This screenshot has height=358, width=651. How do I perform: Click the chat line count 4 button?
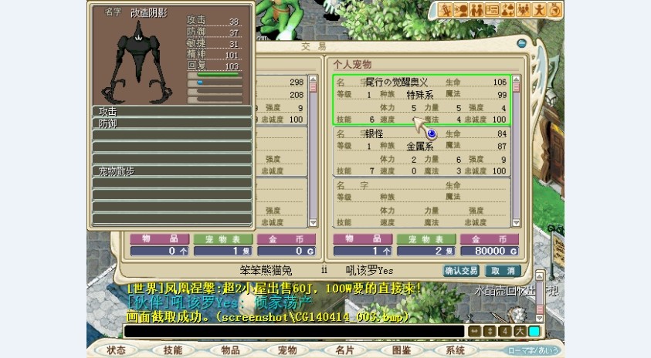click(x=504, y=332)
